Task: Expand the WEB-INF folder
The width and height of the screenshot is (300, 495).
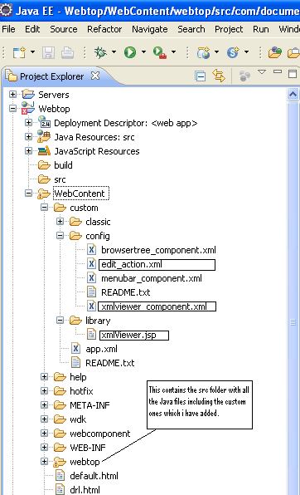Action: click(44, 448)
